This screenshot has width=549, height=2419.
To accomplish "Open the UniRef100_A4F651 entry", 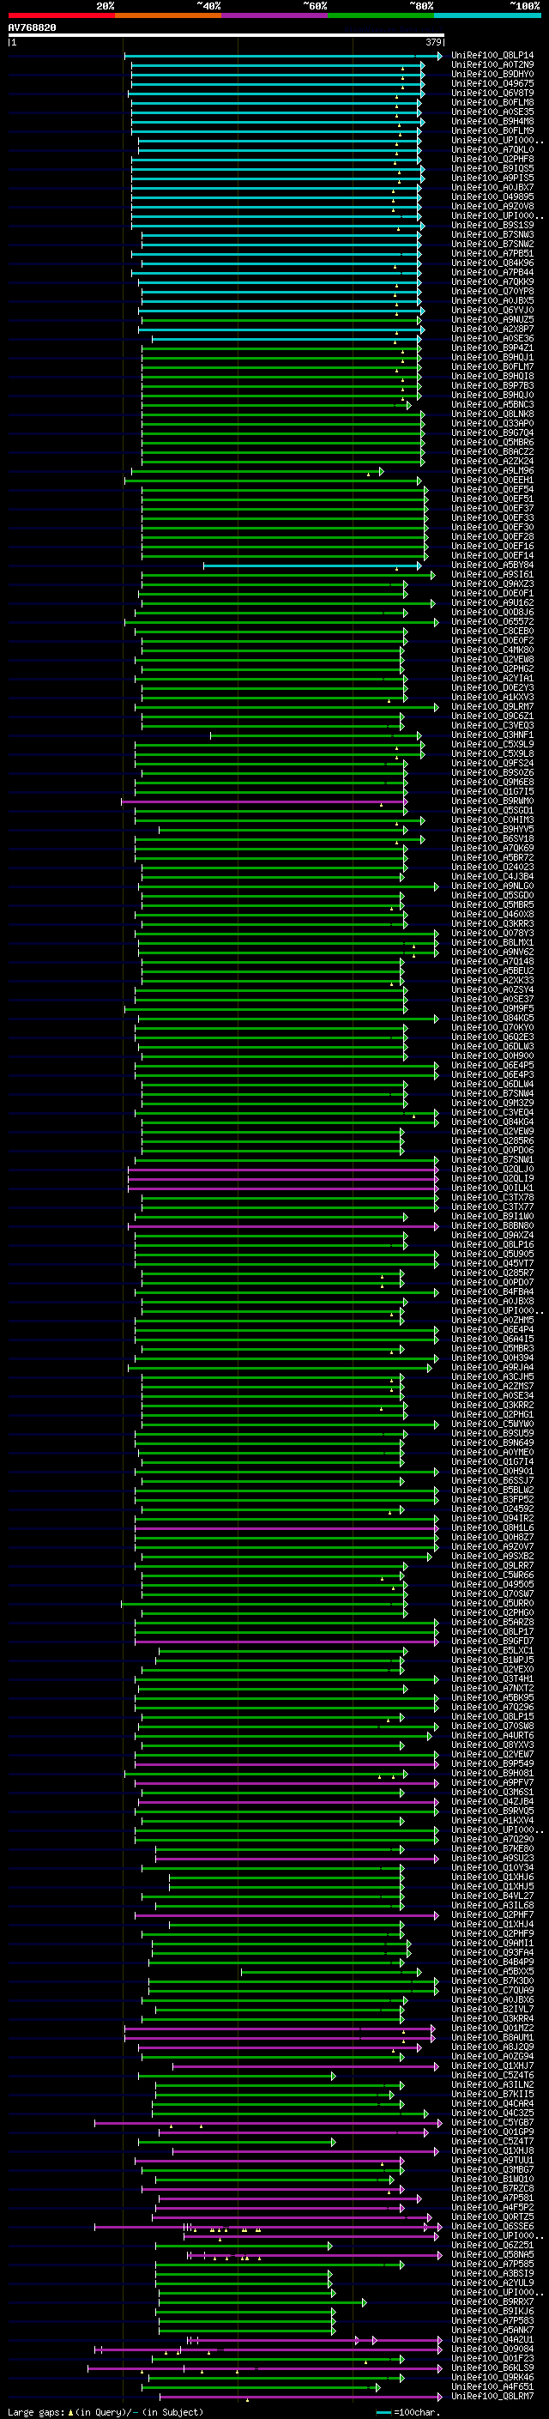I will 492,2387.
